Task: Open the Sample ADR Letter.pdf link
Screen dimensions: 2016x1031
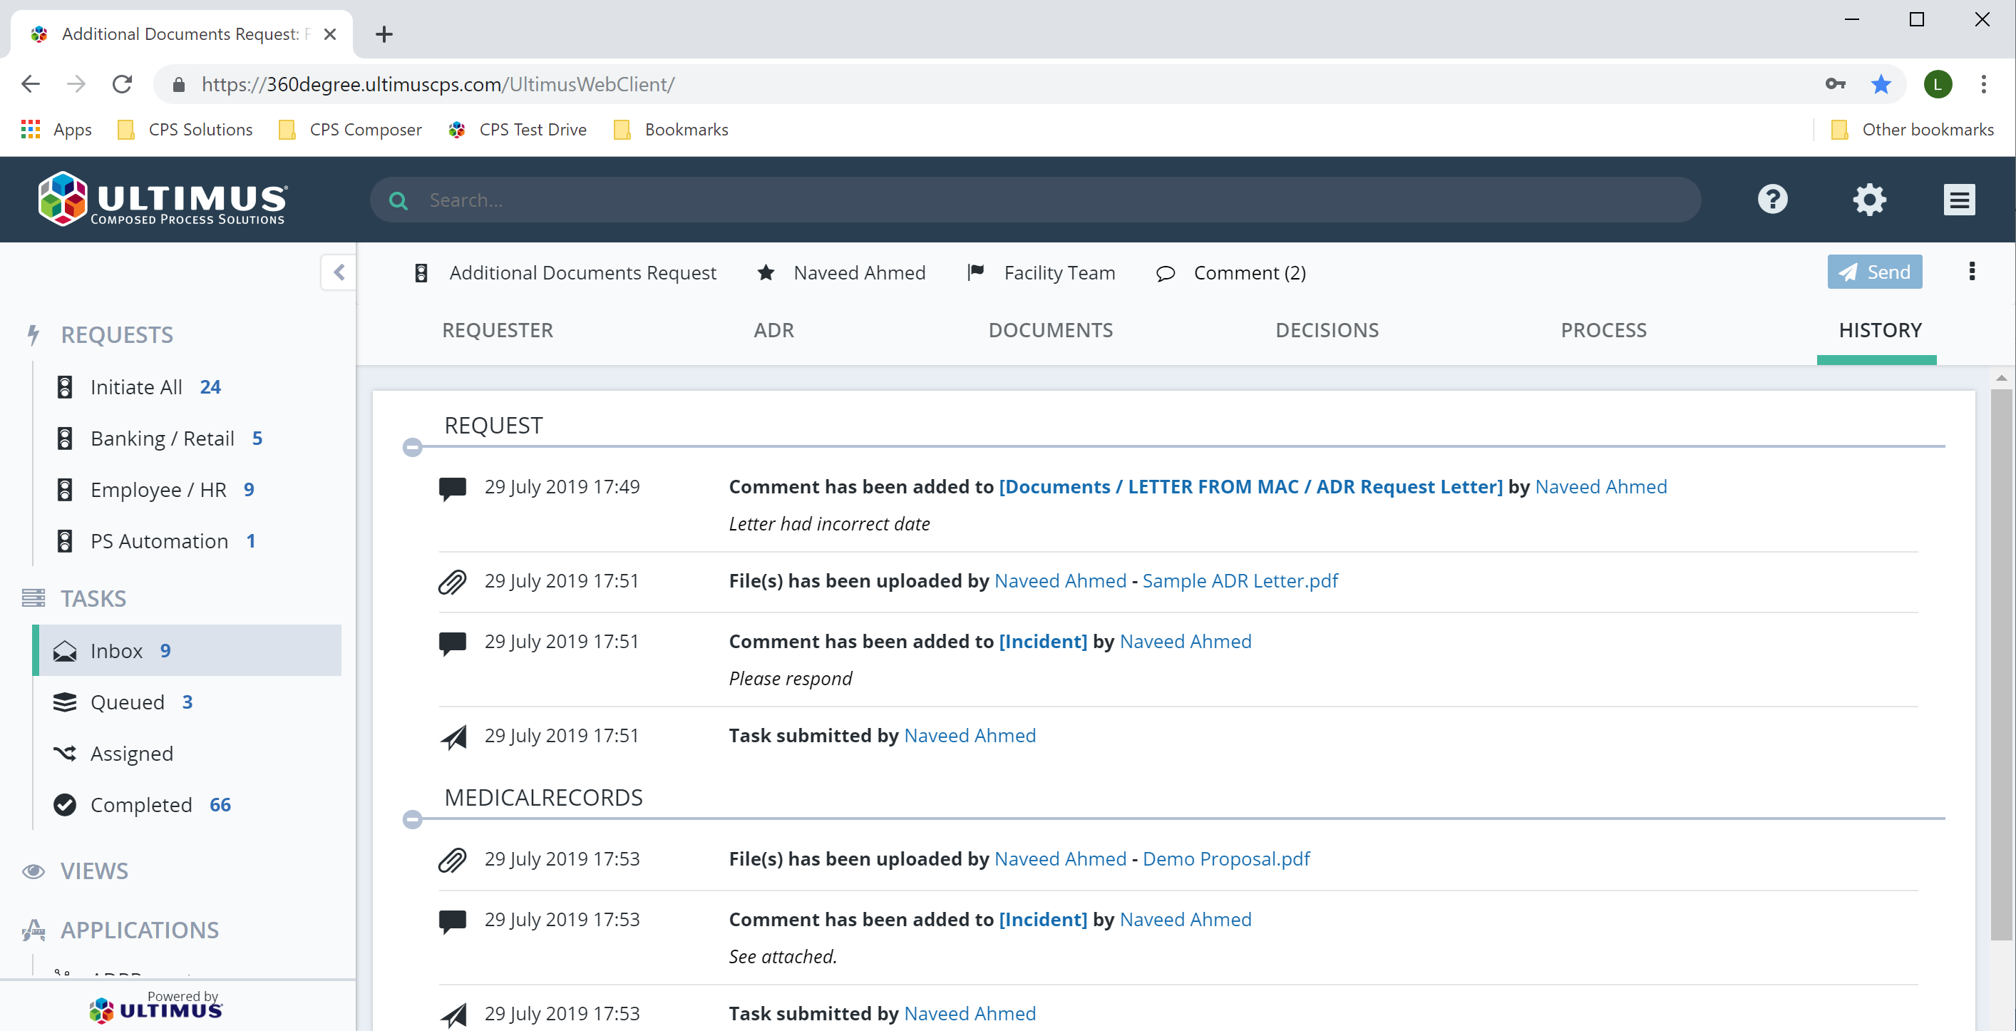Action: [1240, 581]
